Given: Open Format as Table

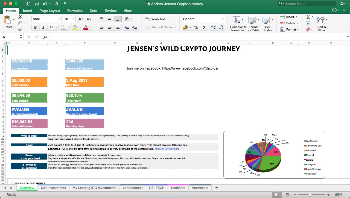Looking at the screenshot, I should (x=253, y=24).
